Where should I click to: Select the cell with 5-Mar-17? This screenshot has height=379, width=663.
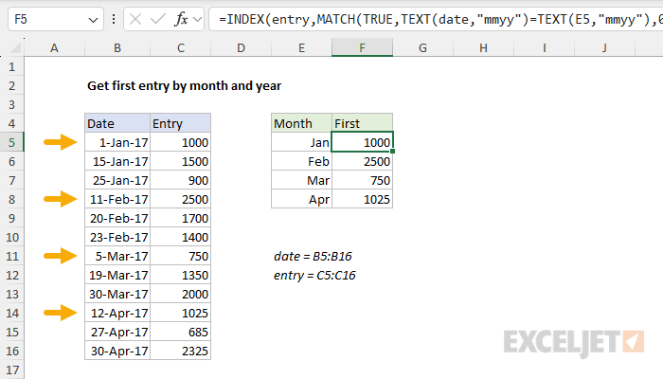coord(117,257)
